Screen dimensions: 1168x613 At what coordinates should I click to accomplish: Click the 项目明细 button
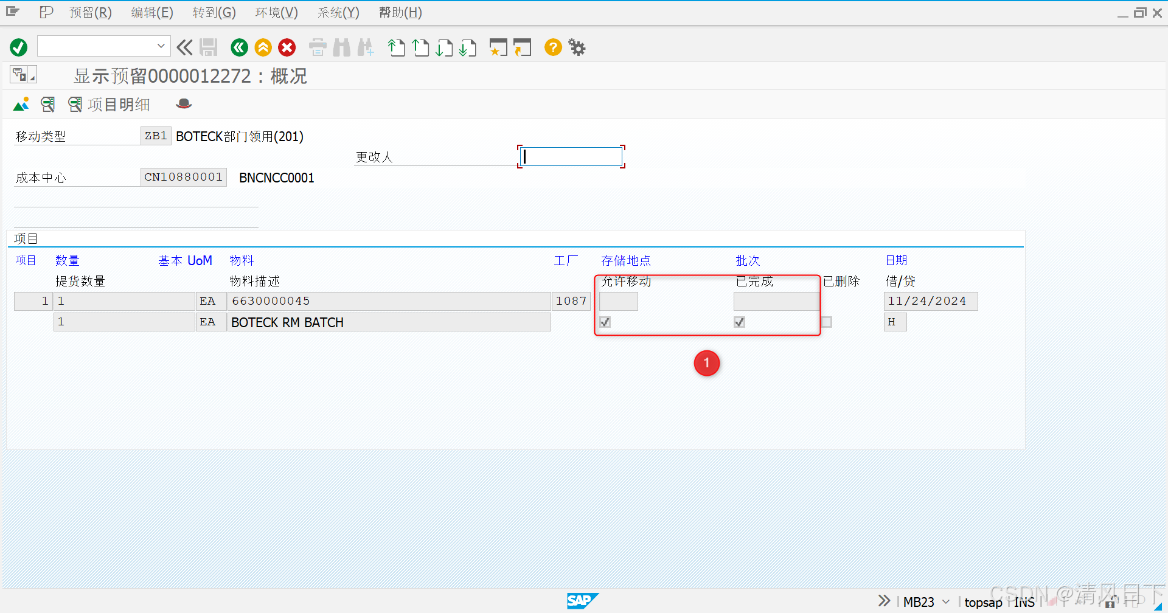(118, 104)
